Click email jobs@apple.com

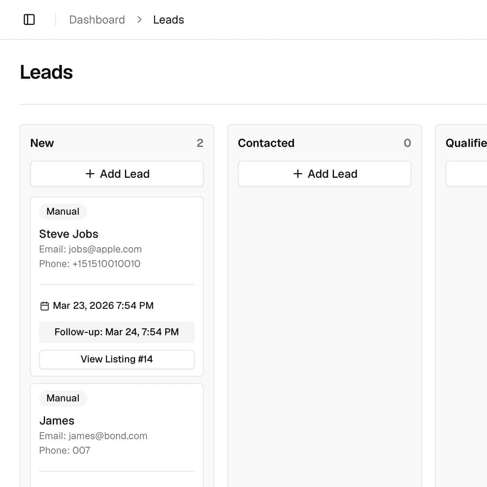tap(105, 249)
